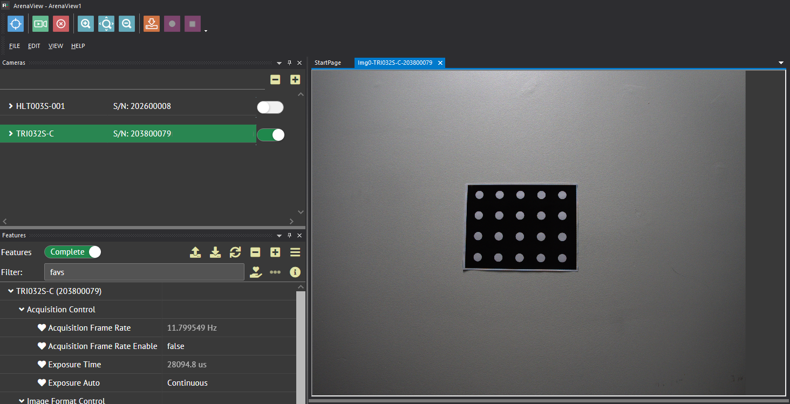This screenshot has height=404, width=790.
Task: Open the Features hamburger menu
Action: coord(295,252)
